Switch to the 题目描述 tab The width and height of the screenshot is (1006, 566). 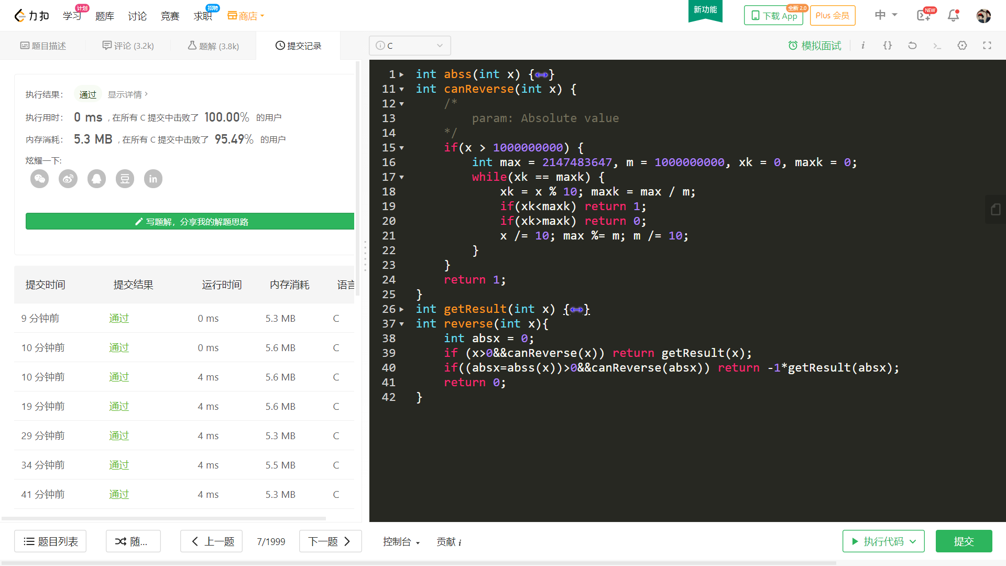coord(43,46)
